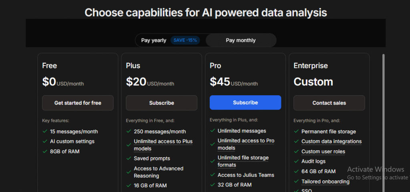Click the vertical page scrollbar
The width and height of the screenshot is (410, 192).
click(384, 120)
